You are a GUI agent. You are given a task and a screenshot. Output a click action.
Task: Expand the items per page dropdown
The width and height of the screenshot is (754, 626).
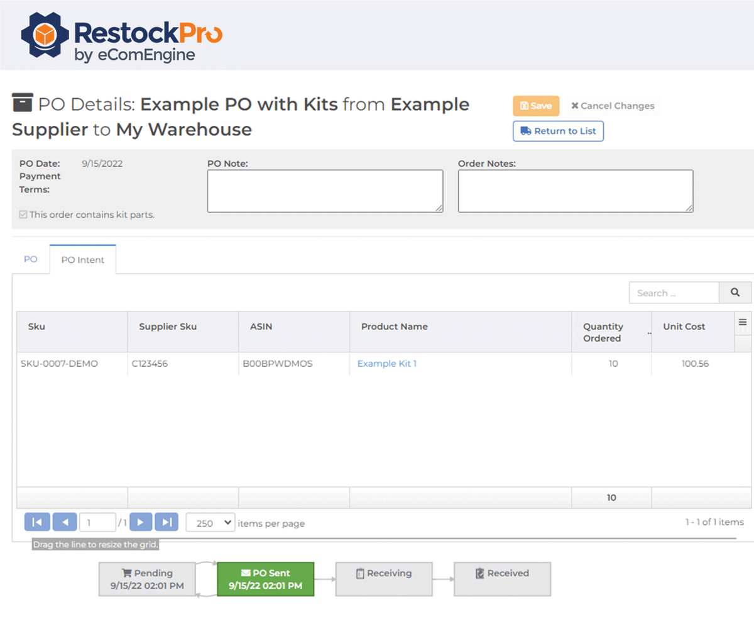click(x=210, y=523)
